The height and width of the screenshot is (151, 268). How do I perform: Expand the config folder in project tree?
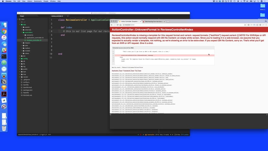(x=25, y=58)
